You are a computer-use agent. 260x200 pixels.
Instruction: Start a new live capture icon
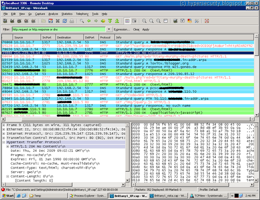coord(19,21)
